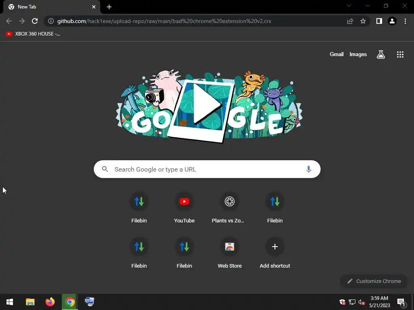414x310 pixels.
Task: Start voice search with the microphone
Action: (x=308, y=169)
